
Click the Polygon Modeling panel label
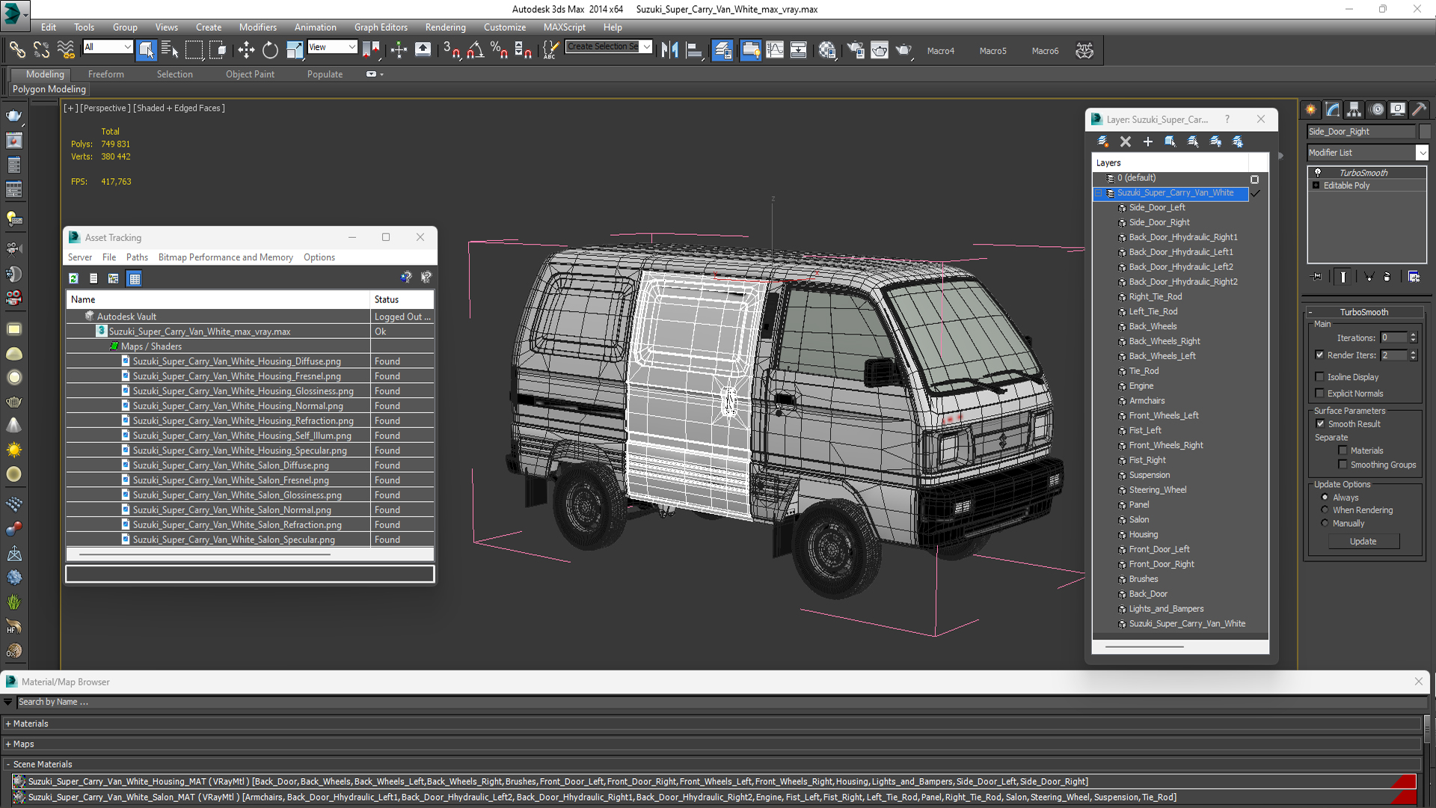(x=49, y=89)
